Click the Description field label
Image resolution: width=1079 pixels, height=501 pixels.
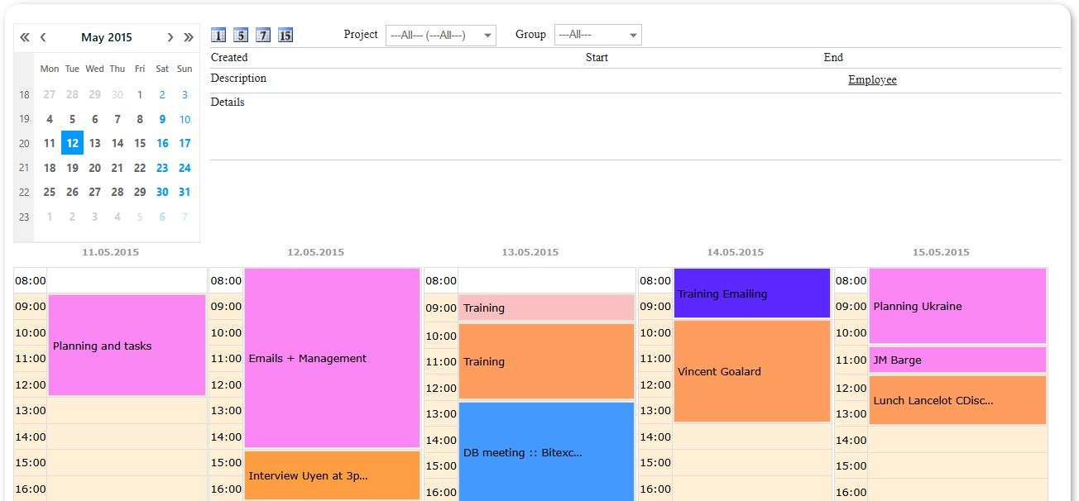tap(238, 79)
